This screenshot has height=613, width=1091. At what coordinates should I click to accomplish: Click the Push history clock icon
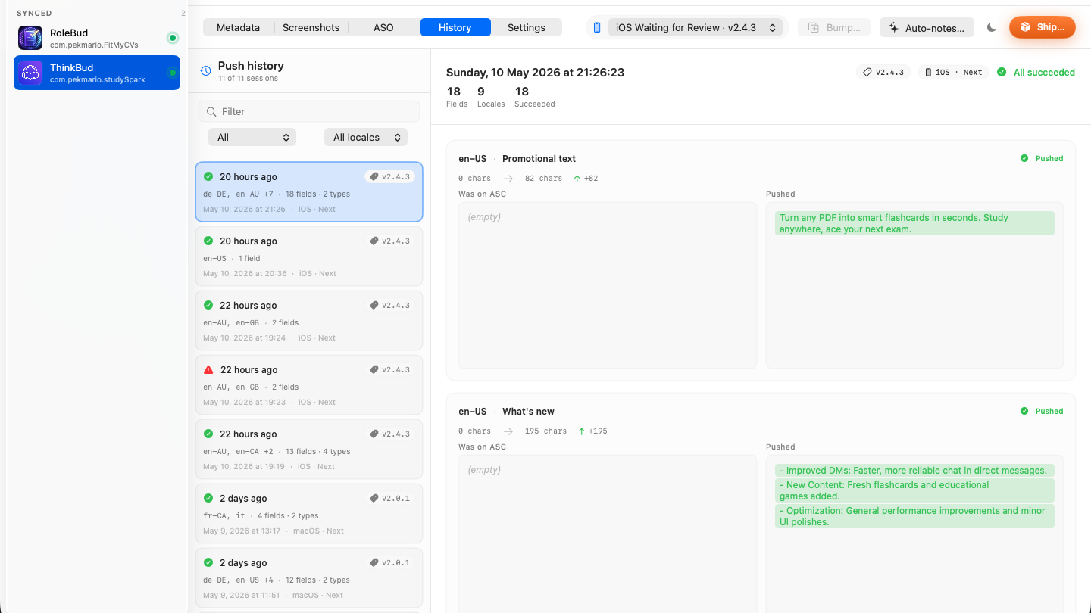(205, 71)
